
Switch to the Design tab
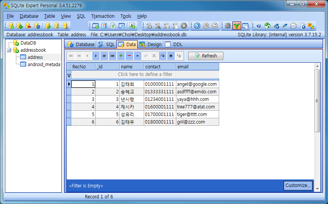[151, 44]
